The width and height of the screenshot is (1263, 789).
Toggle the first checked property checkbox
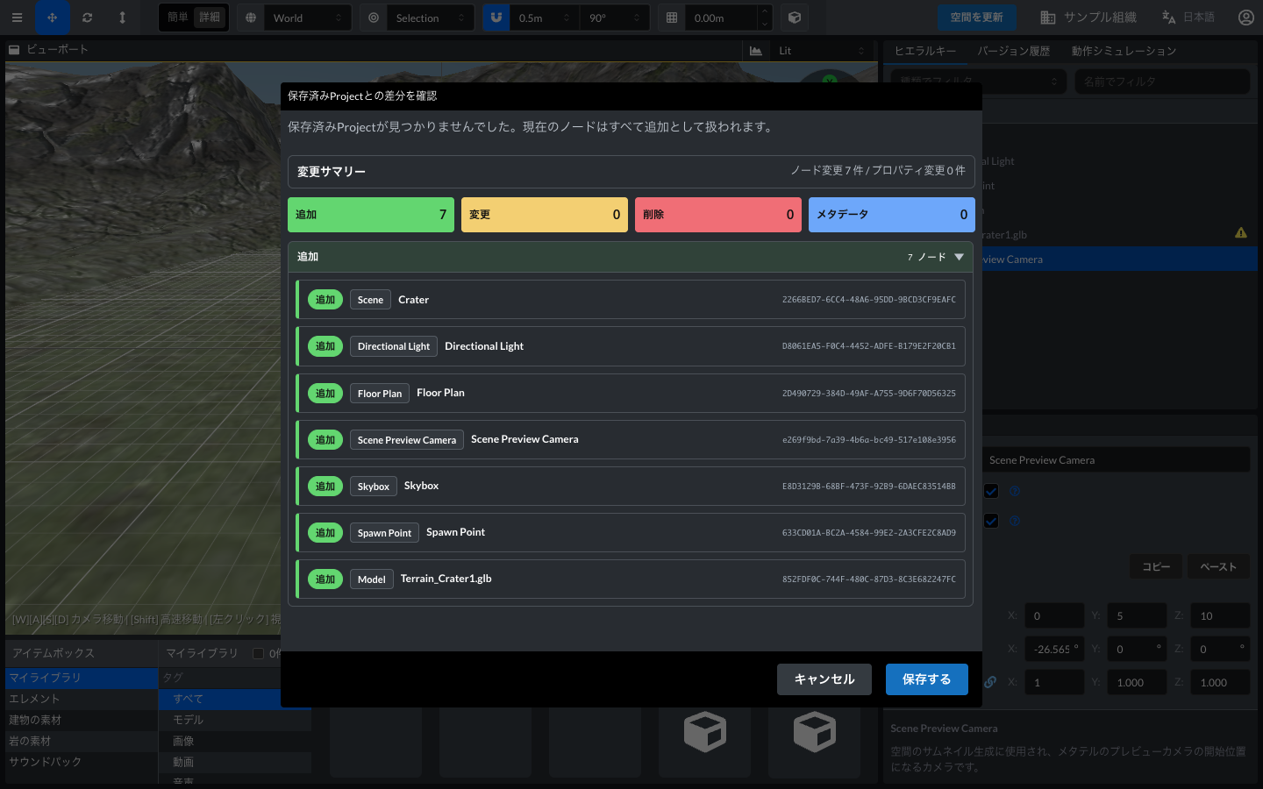point(991,491)
